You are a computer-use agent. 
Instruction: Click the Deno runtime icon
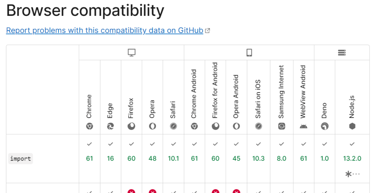pyautogui.click(x=324, y=126)
